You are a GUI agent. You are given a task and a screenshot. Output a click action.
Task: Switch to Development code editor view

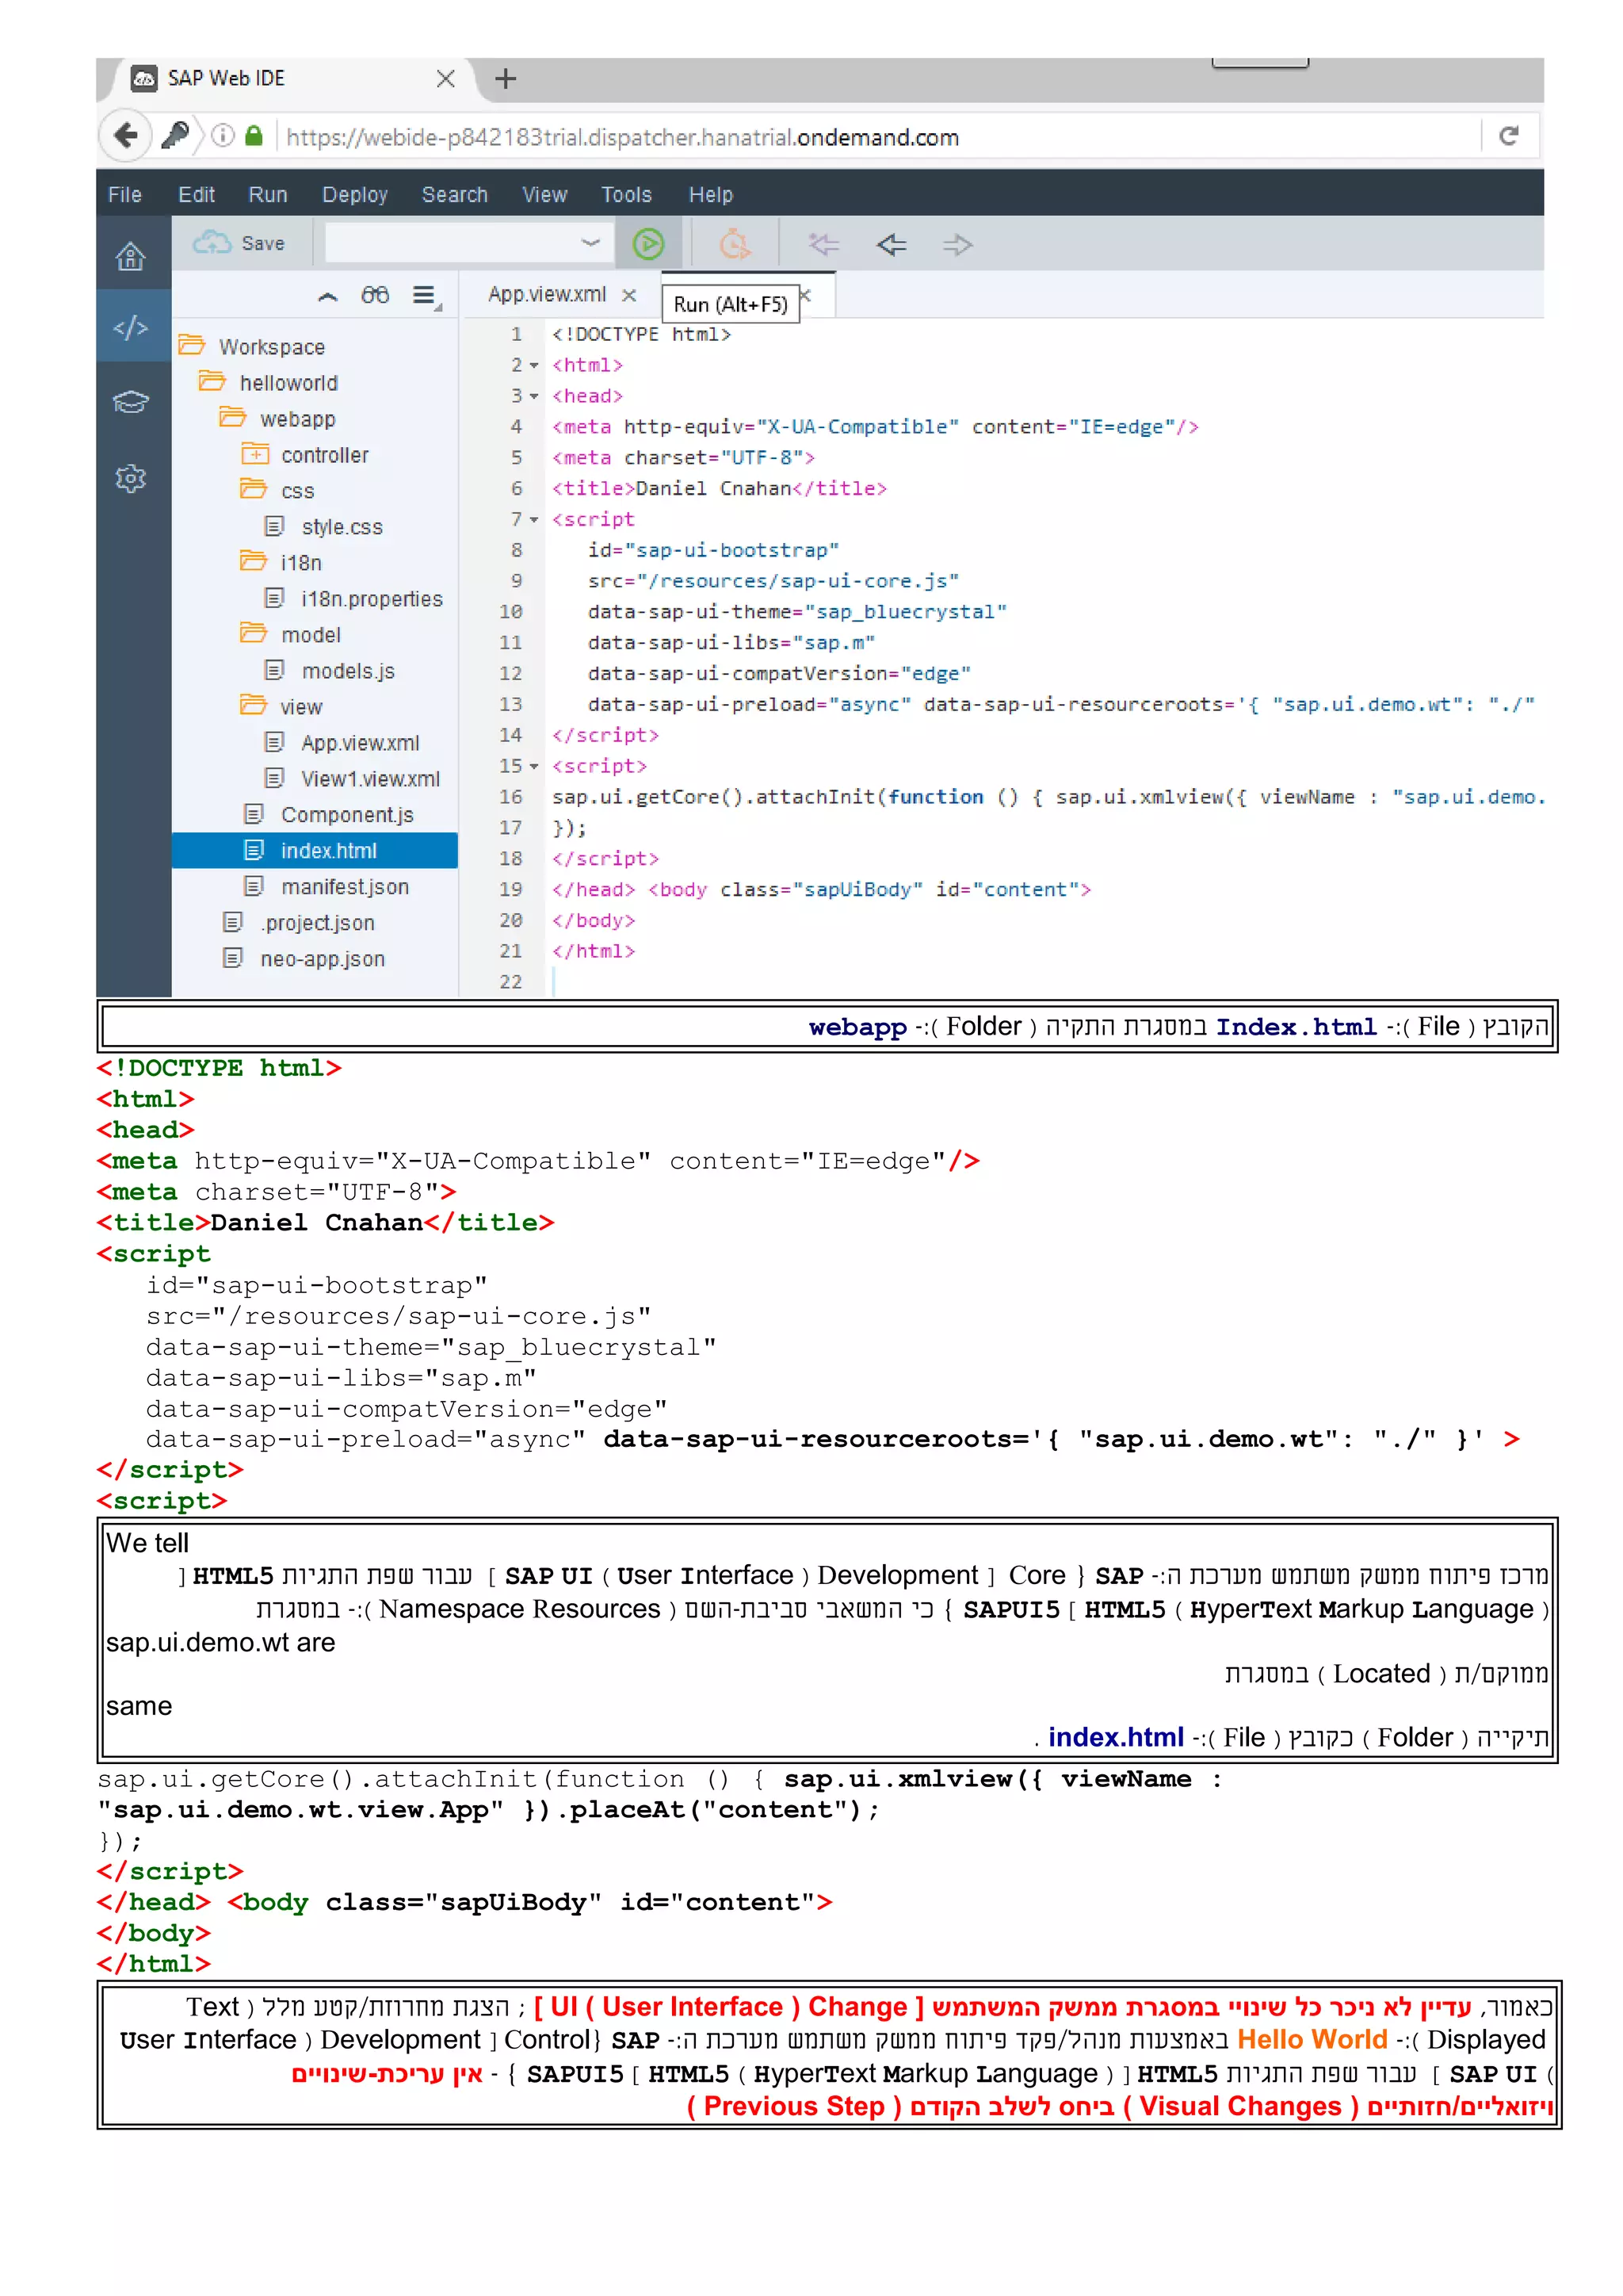(x=131, y=327)
